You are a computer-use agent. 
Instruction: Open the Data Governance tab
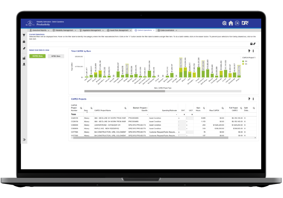pyautogui.click(x=167, y=30)
